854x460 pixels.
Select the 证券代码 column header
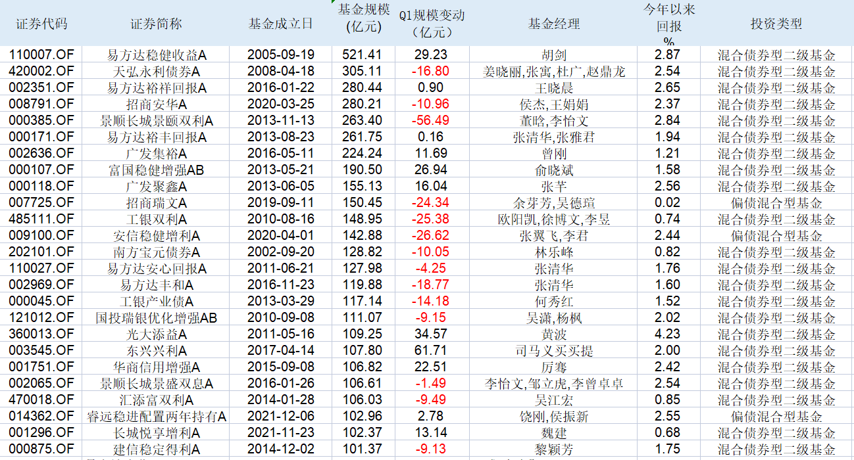pyautogui.click(x=41, y=24)
